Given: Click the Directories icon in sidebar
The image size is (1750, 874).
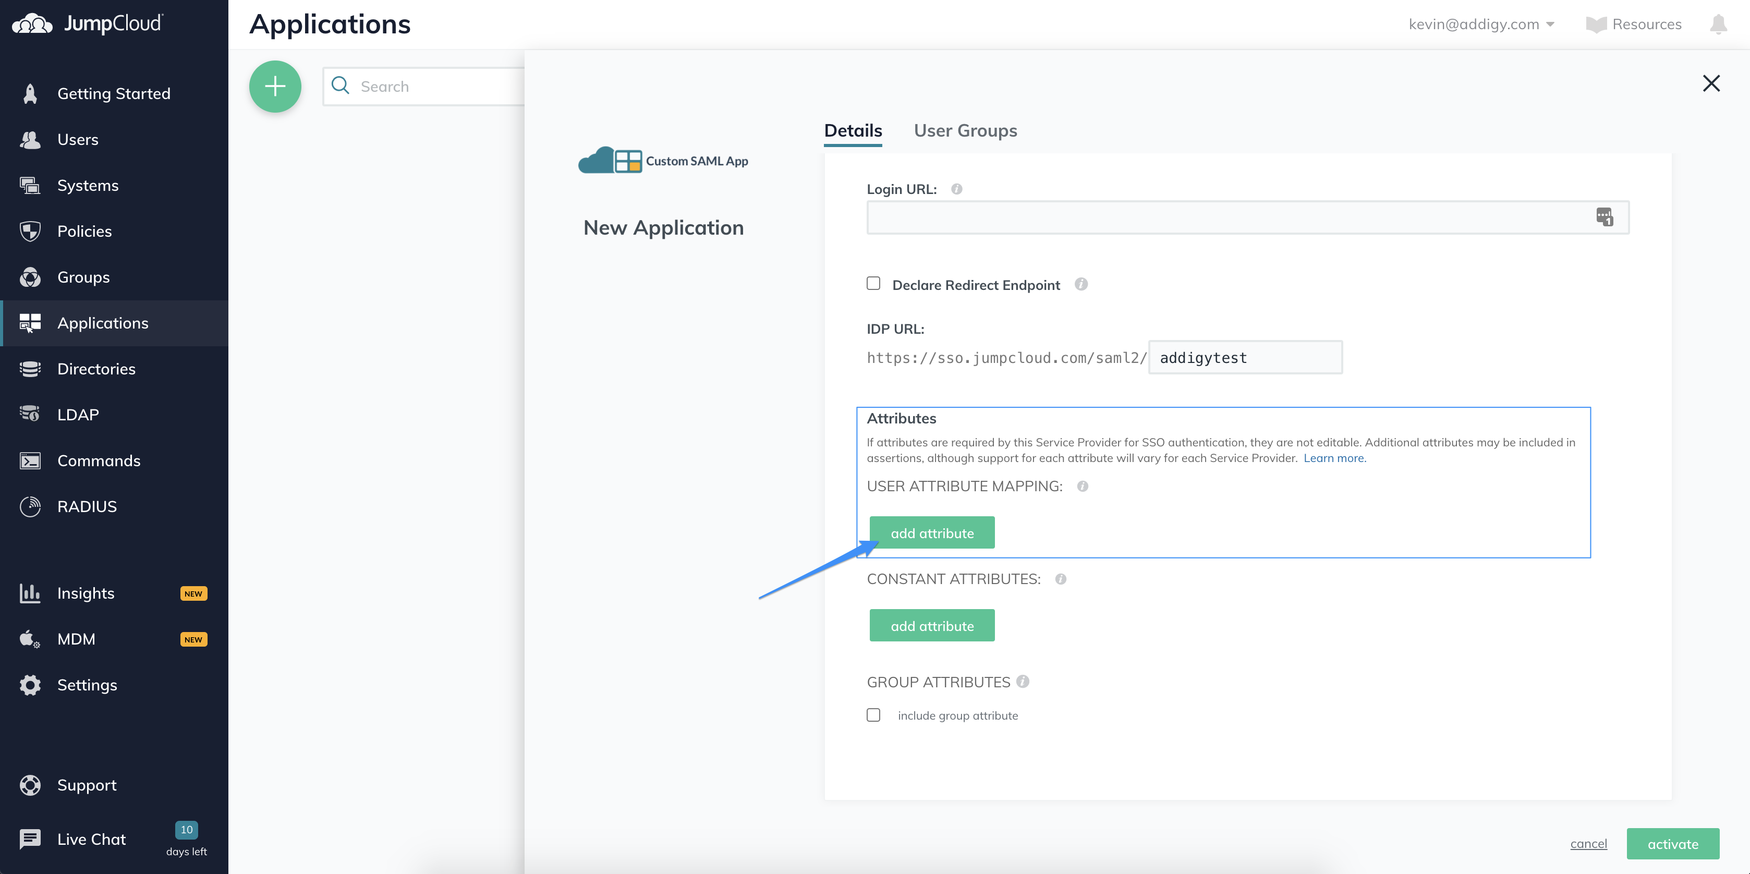Looking at the screenshot, I should pyautogui.click(x=30, y=369).
